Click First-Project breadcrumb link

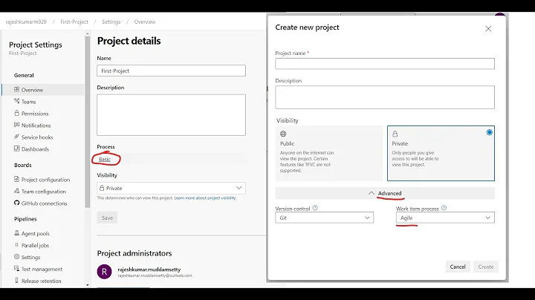click(x=74, y=22)
